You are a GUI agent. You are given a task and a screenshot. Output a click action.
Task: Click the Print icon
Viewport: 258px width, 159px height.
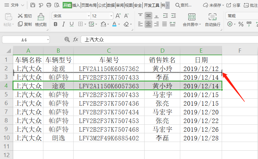pyautogui.click(x=49, y=5)
